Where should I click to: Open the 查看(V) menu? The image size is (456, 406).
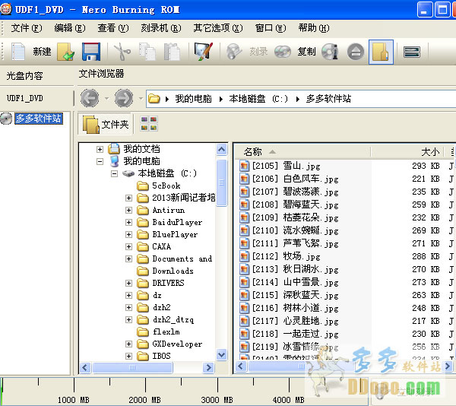113,28
